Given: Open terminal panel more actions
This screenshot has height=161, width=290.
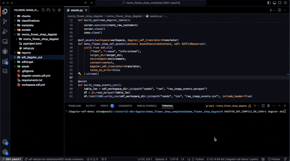Looking at the screenshot, I should click(274, 106).
